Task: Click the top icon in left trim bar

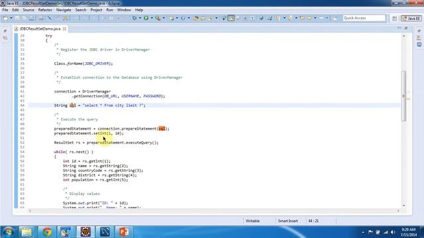Action: (5, 31)
